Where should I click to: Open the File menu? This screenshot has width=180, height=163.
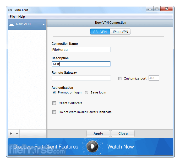point(12,17)
